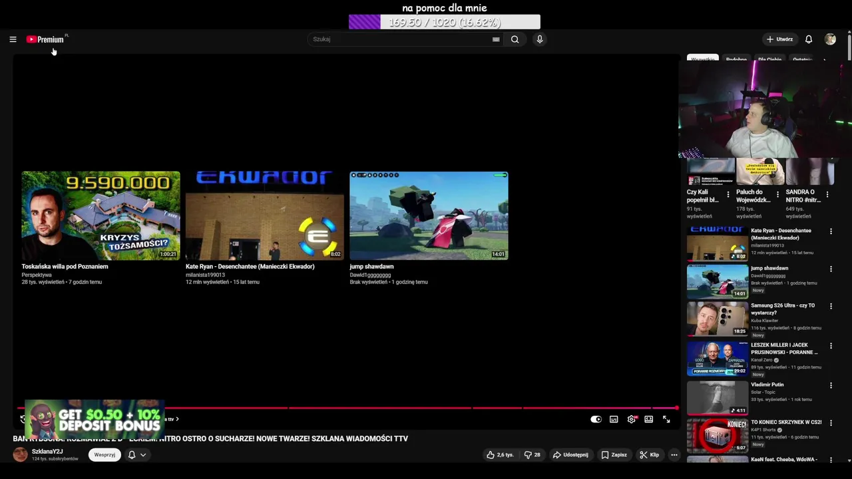Click Dawid1ggggggg under endscreen jump shawdawn
Viewport: 852px width, 479px height.
point(370,275)
